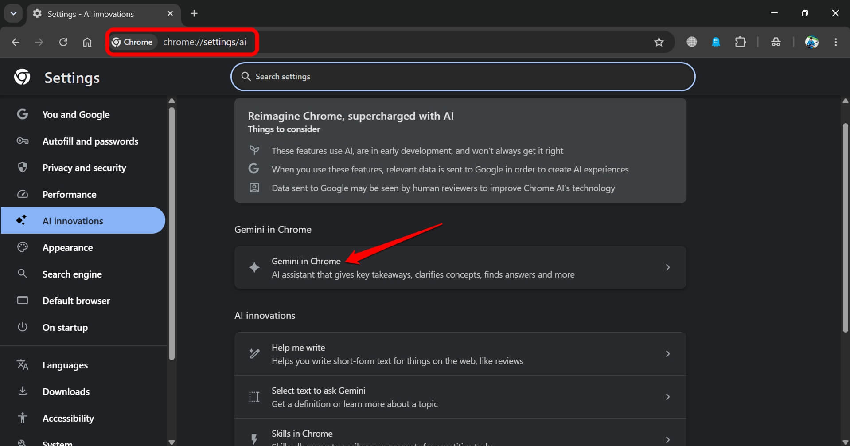
Task: Select the Settings - AI innovations tab
Action: [103, 14]
